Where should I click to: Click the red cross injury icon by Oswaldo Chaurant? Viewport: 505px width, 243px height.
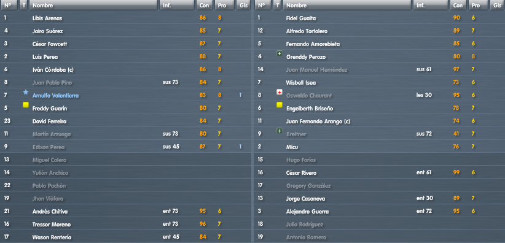[x=280, y=93]
